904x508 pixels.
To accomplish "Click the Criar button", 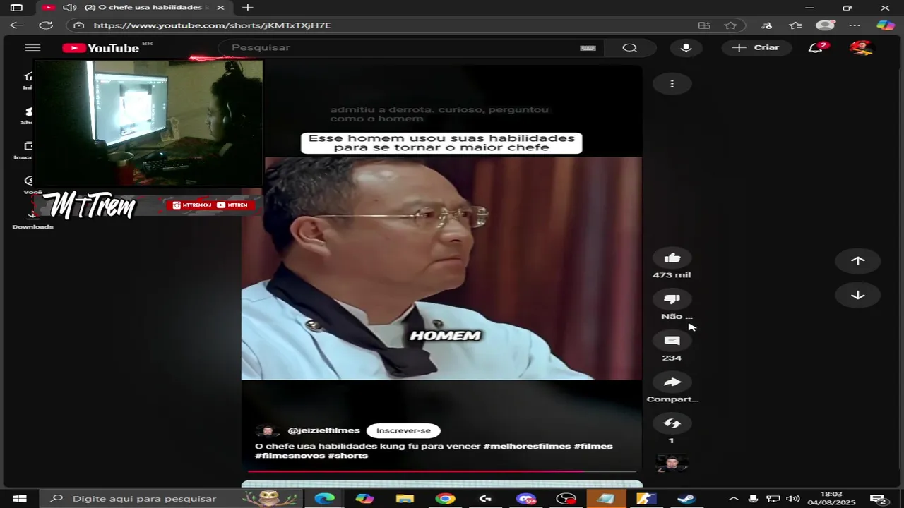I will point(756,48).
